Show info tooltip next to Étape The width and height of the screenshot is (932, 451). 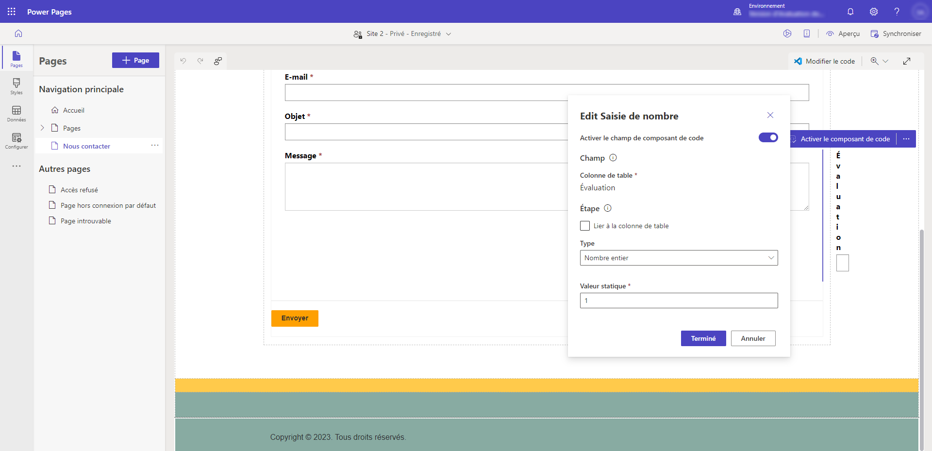pyautogui.click(x=608, y=208)
